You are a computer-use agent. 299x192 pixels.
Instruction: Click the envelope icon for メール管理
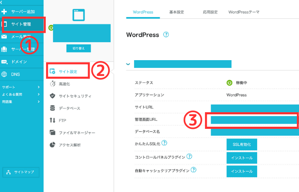pyautogui.click(x=4, y=37)
